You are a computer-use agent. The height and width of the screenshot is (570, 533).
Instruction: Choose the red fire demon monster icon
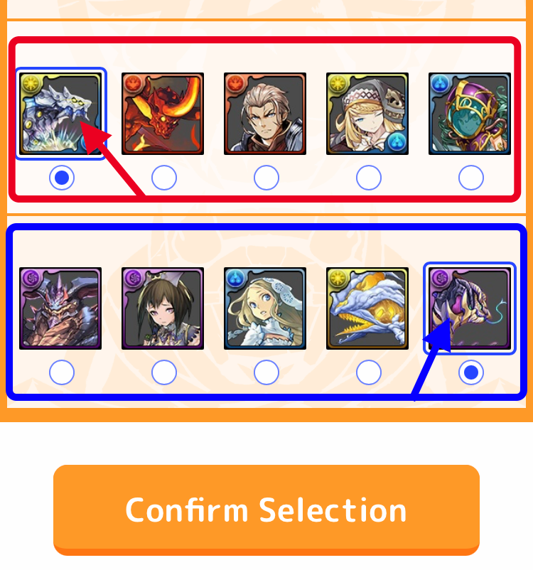click(163, 114)
